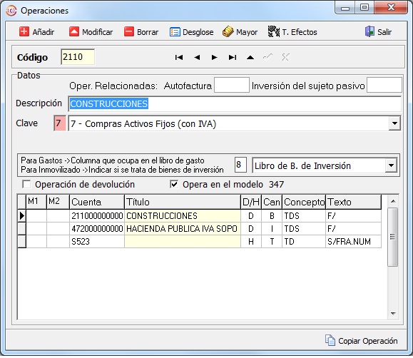Click the Autofactura input box

232,85
